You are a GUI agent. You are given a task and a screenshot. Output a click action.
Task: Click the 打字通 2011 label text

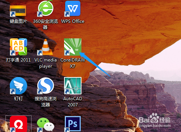coord(18,60)
